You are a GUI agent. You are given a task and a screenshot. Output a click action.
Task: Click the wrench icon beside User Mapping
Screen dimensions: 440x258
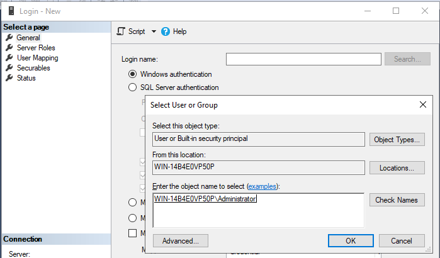pyautogui.click(x=9, y=57)
